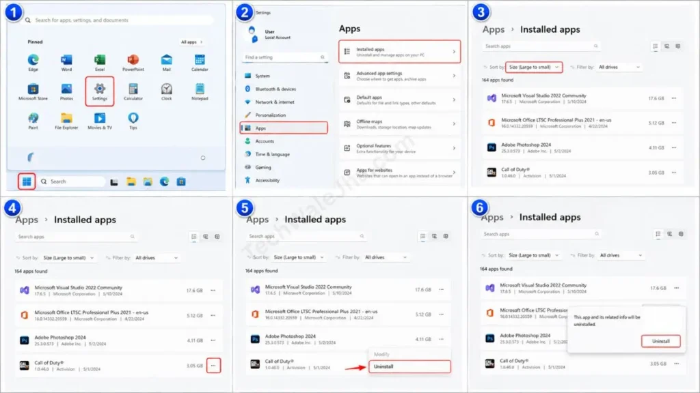
Task: Open the Calendar app icon
Action: coord(200,62)
